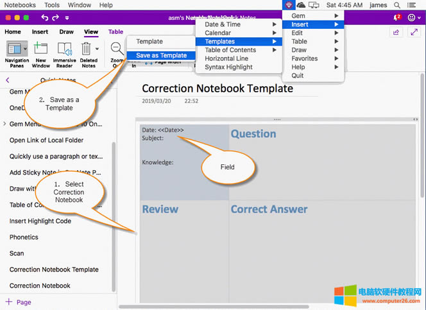Image resolution: width=426 pixels, height=310 pixels.
Task: Expand the Navigation Panes dropdown arrow
Action: tap(25, 49)
